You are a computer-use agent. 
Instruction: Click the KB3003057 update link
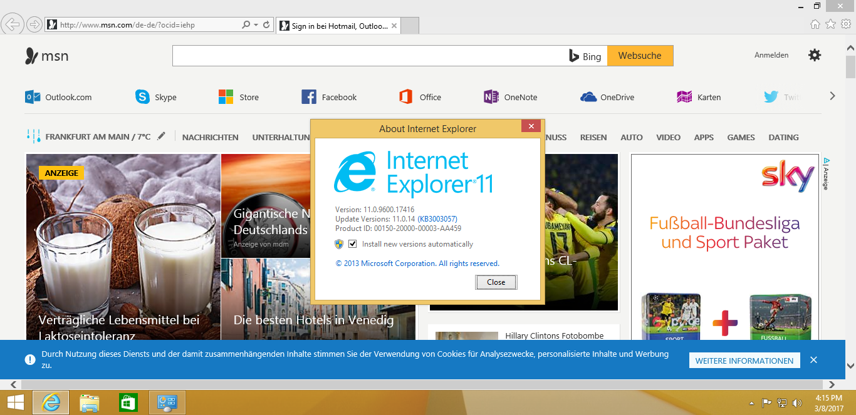(x=437, y=219)
